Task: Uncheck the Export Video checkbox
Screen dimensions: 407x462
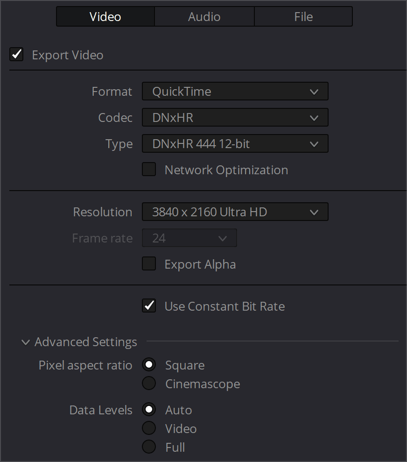Action: pyautogui.click(x=16, y=55)
